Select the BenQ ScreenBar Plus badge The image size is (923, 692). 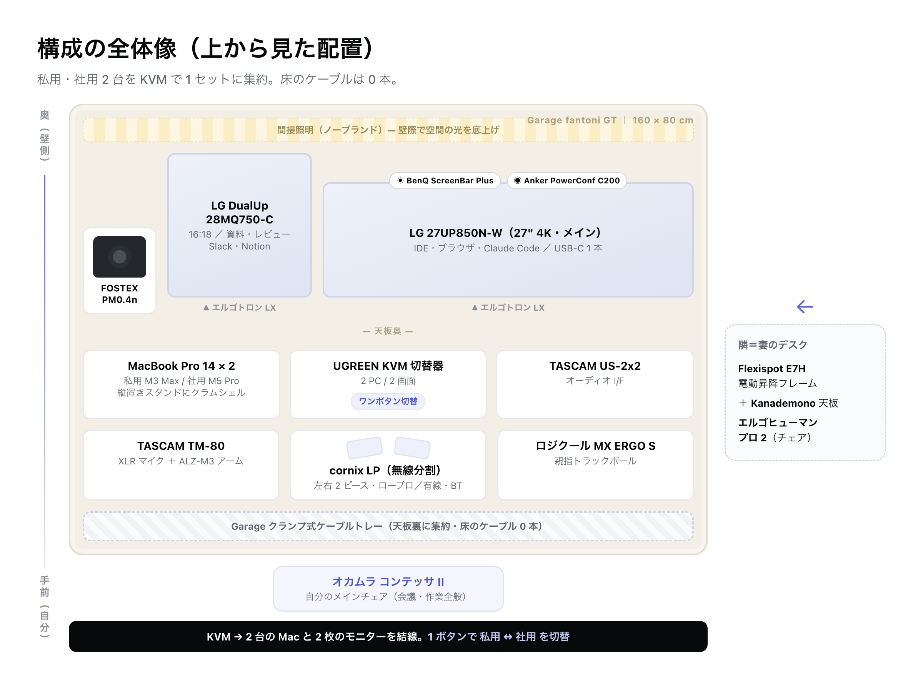click(445, 180)
